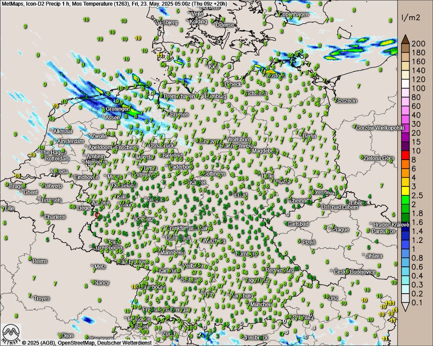Click the Zielona Góra city label
The width and height of the screenshot is (433, 346).
[379, 158]
